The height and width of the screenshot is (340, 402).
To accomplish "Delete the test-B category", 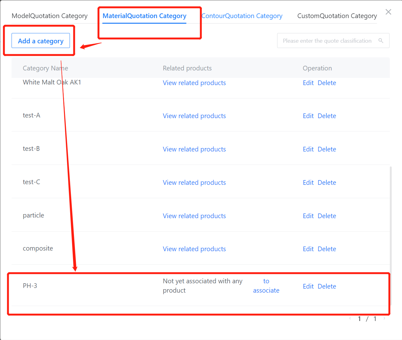I will point(327,149).
